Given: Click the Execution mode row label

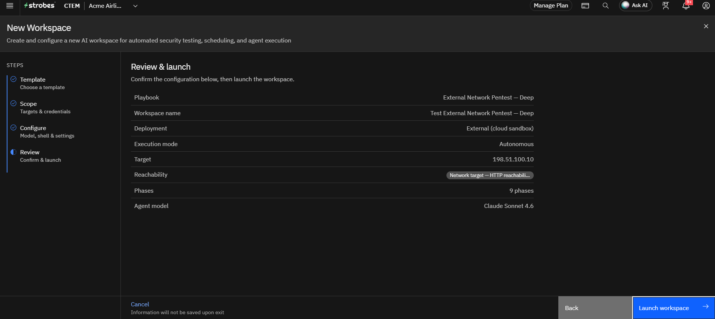Looking at the screenshot, I should coord(156,144).
